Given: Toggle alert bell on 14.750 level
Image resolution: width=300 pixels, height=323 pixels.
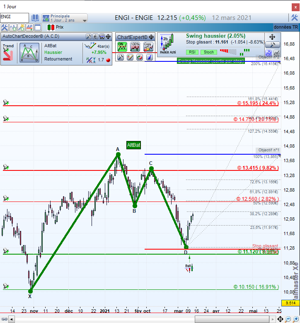Looking at the screenshot, I should click(x=6, y=119).
